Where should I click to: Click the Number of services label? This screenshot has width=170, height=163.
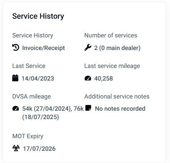click(111, 36)
